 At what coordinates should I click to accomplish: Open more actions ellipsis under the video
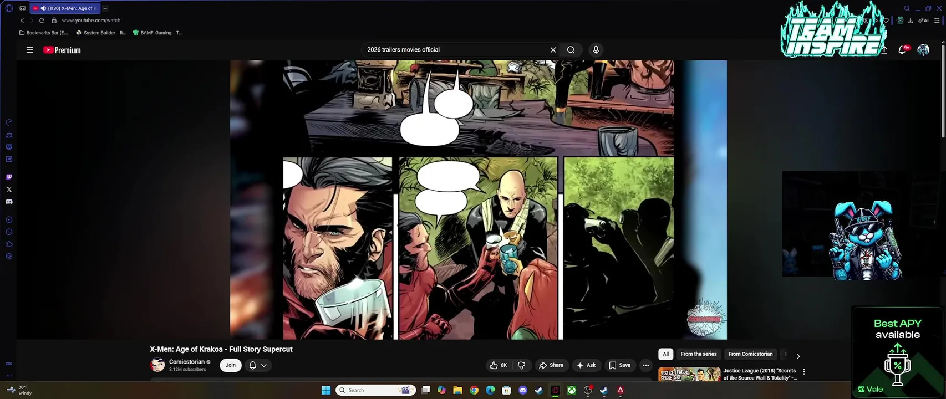click(645, 365)
